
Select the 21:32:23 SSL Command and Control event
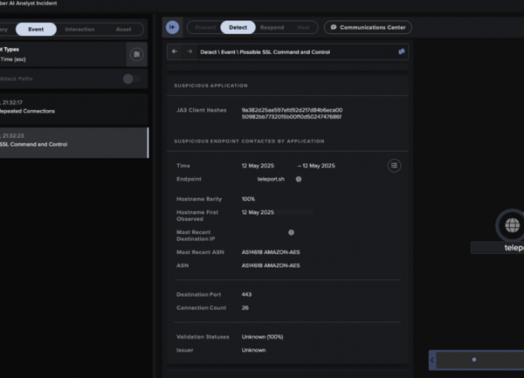click(x=73, y=142)
